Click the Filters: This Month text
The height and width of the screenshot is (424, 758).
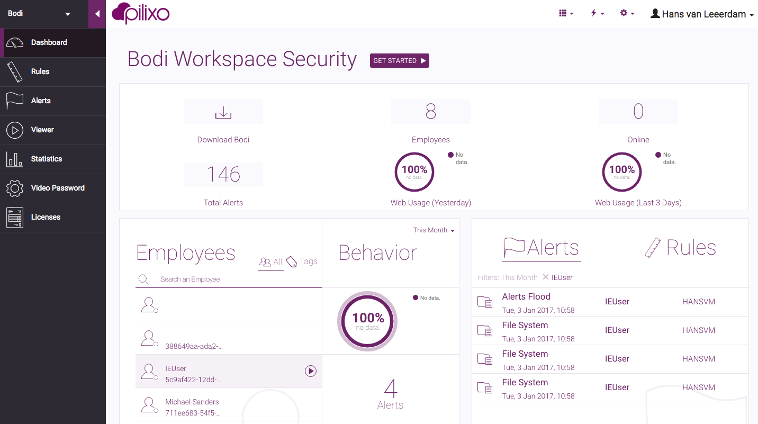coord(508,277)
